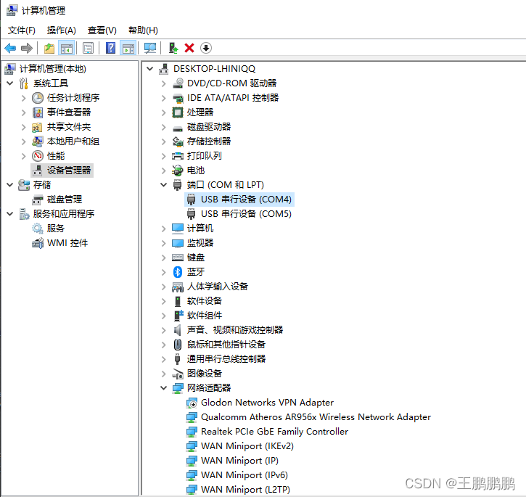
Task: Click the Properties toolbar icon
Action: pos(89,49)
